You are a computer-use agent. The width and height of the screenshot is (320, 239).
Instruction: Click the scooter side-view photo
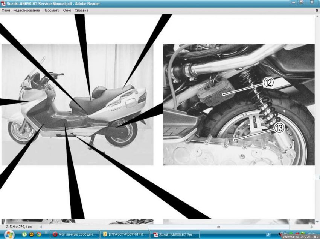point(77,105)
